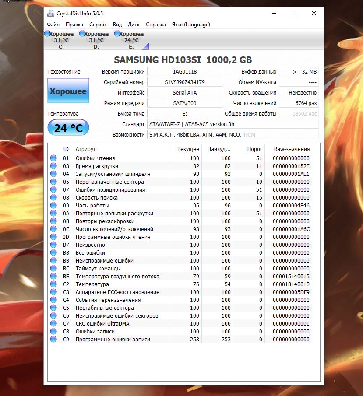Image resolution: width=363 pixels, height=396 pixels.
Task: Click the Порог column header
Action: pyautogui.click(x=249, y=149)
